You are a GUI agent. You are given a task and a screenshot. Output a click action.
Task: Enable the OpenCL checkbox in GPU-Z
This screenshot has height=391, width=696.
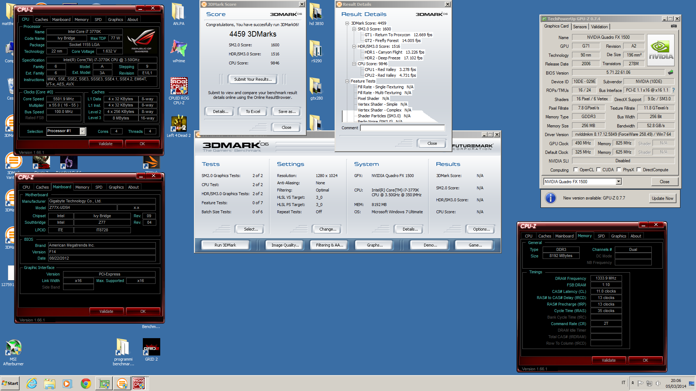(576, 170)
